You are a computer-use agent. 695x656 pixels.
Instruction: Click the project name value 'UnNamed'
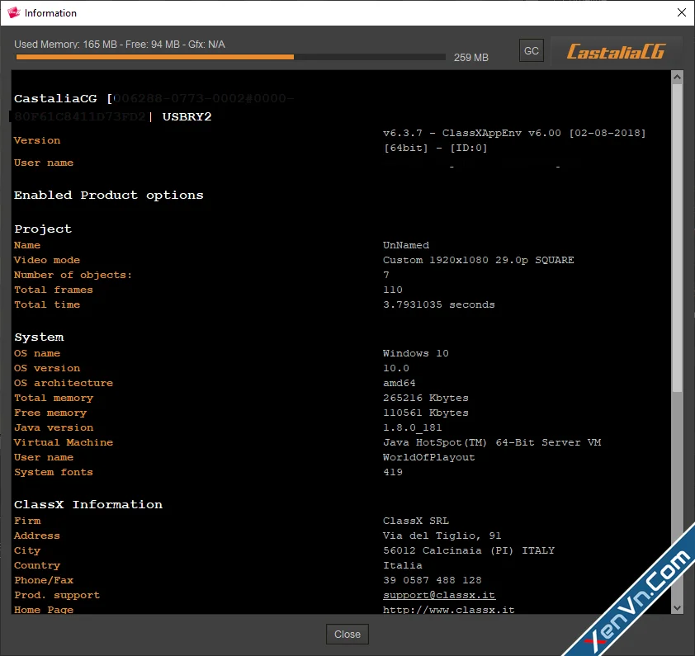tap(406, 245)
